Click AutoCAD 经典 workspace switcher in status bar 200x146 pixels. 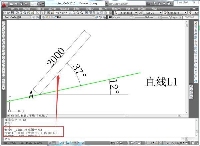click(x=174, y=143)
